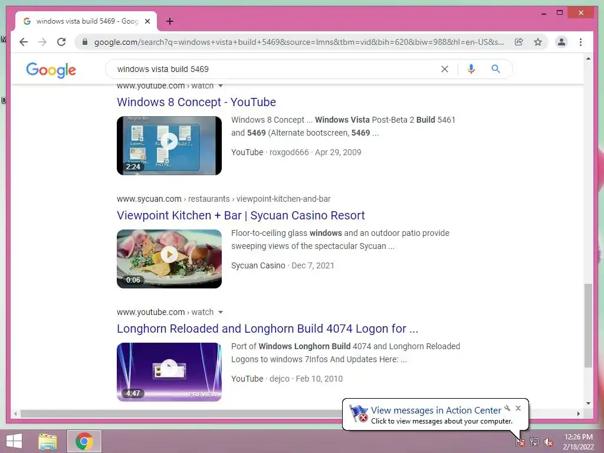
Task: Open the network status tray icon
Action: click(534, 441)
